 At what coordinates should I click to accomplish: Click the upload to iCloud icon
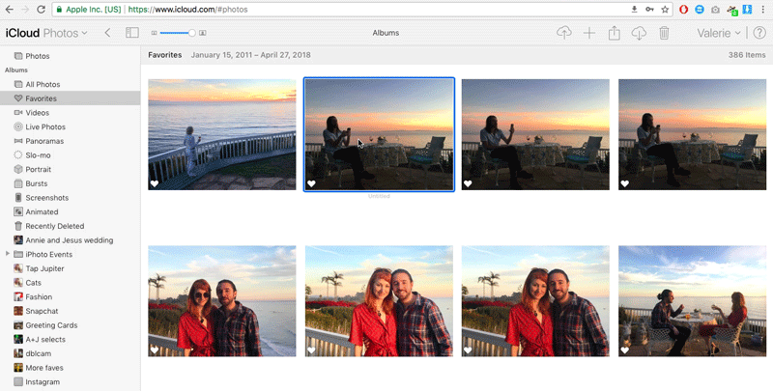click(x=564, y=33)
